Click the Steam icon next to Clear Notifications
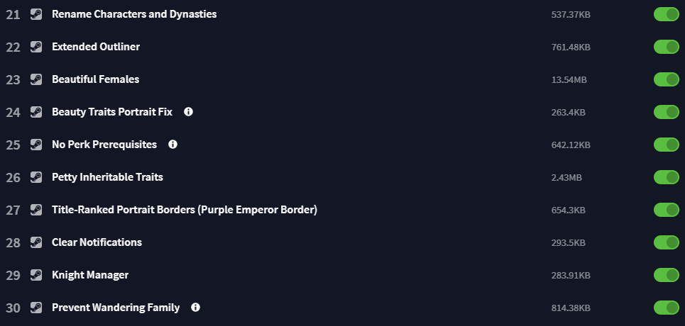 [36, 242]
